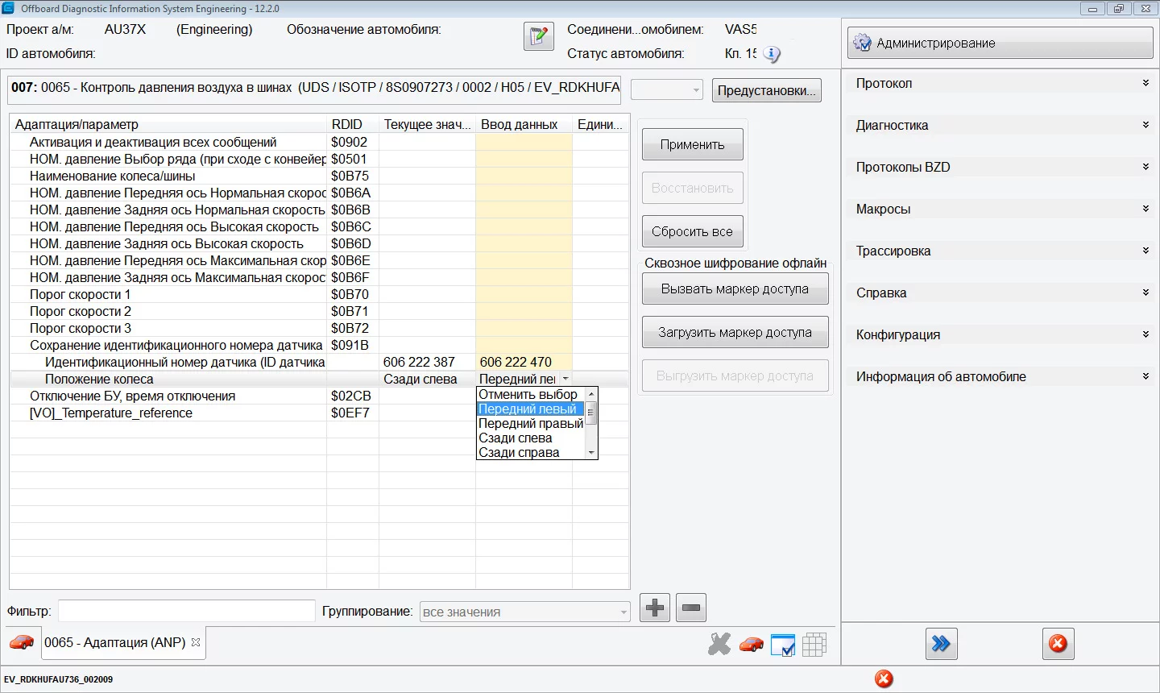The width and height of the screenshot is (1160, 693).
Task: Select Передний правый from the dropdown list
Action: [530, 423]
